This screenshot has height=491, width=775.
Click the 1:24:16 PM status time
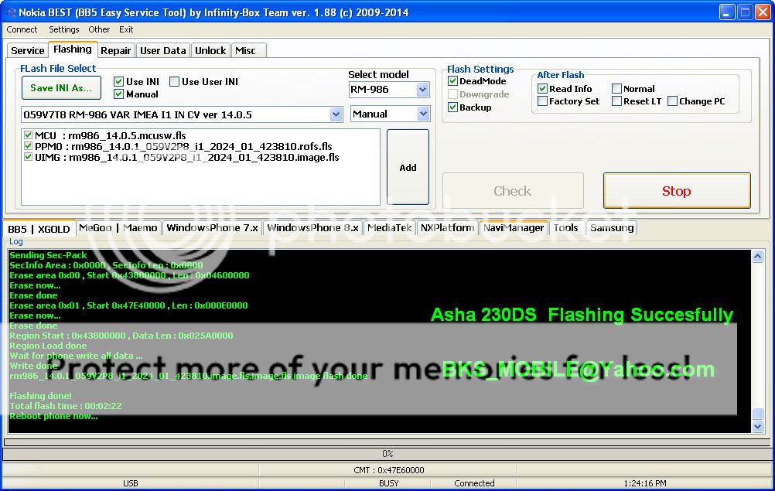coord(644,483)
